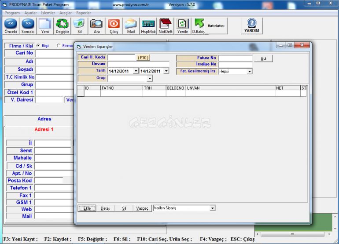339x244 pixels.
Task: Click the Adı field in main window
Action: (x=55, y=62)
